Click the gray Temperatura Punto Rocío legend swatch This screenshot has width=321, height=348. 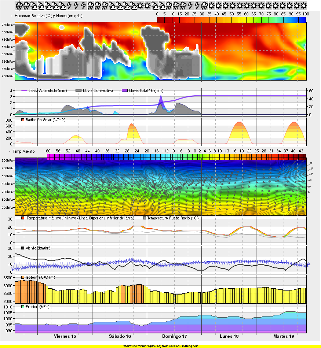point(145,218)
